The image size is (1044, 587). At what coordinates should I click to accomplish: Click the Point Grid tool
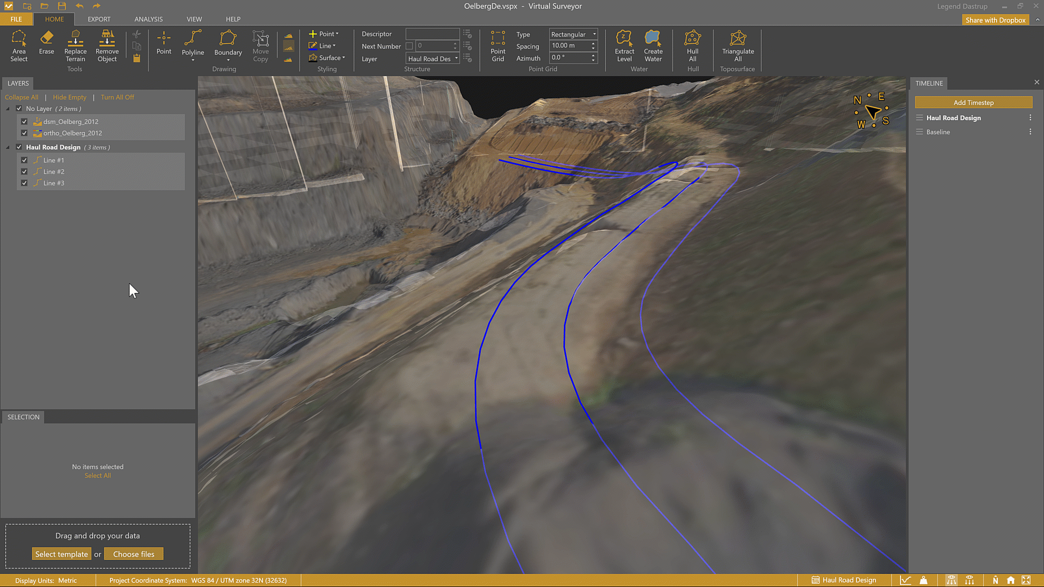[498, 46]
